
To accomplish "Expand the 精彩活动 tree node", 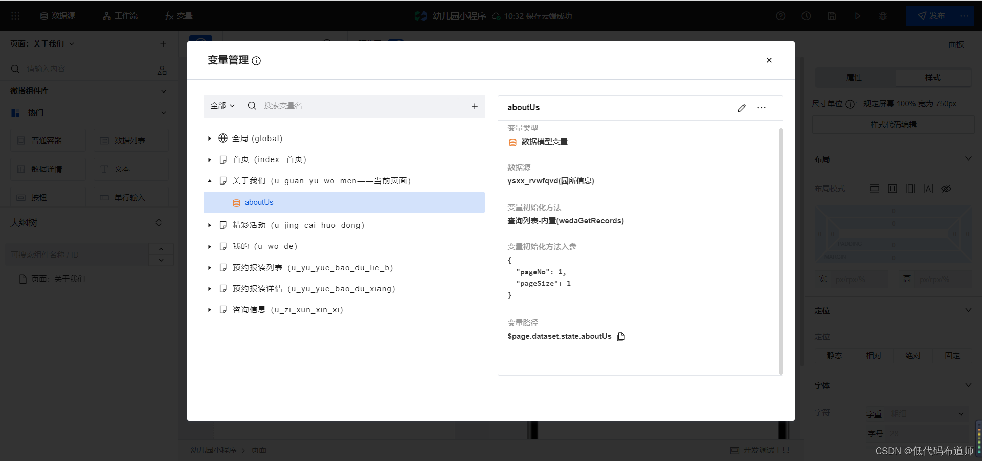I will pos(210,225).
